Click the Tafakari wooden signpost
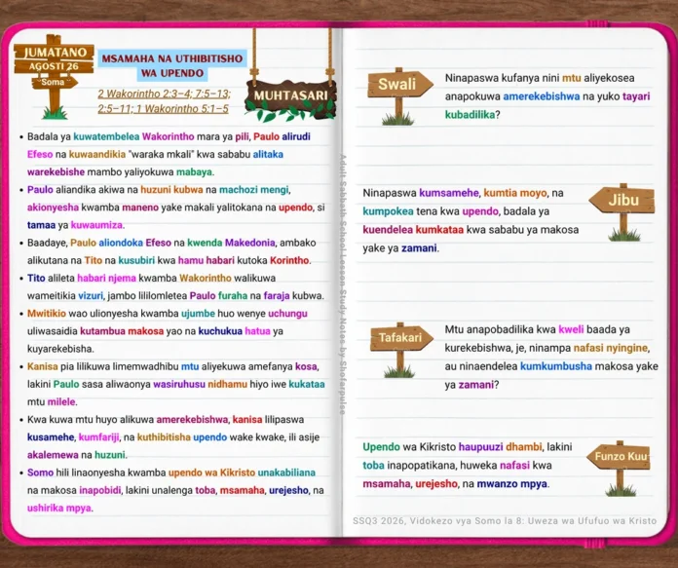The width and height of the screenshot is (678, 568). tap(401, 350)
